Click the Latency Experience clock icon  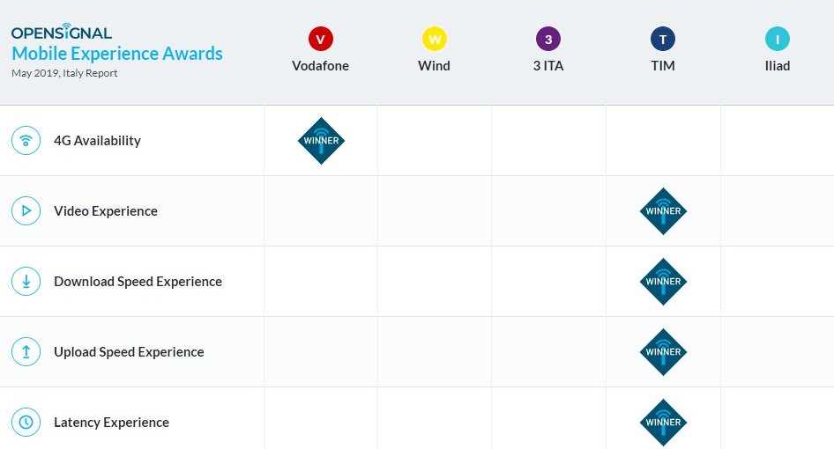(26, 422)
